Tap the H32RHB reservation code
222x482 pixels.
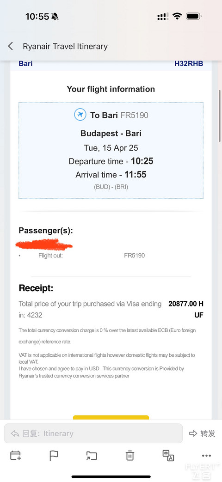[x=189, y=64]
